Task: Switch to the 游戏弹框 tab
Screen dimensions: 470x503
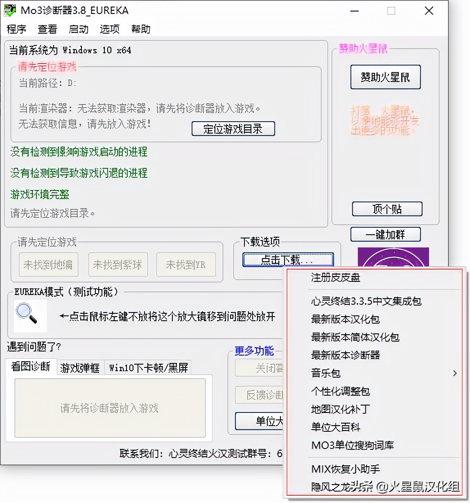Action: pyautogui.click(x=80, y=367)
